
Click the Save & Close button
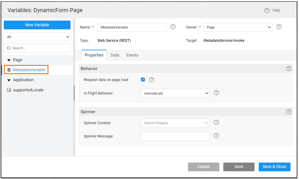point(274,167)
